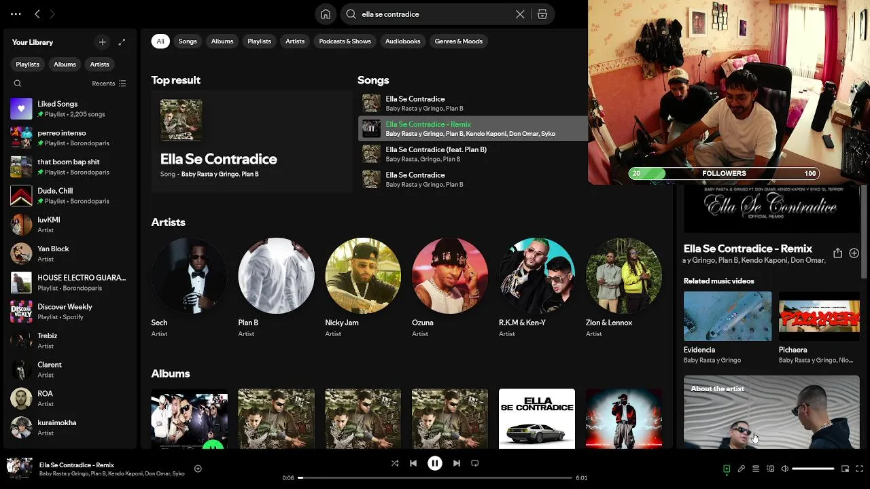Switch to the Albums search filter
This screenshot has width=870, height=489.
pyautogui.click(x=222, y=41)
